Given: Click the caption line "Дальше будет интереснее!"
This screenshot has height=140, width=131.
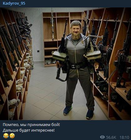Looking at the screenshot, I should (x=29, y=130).
